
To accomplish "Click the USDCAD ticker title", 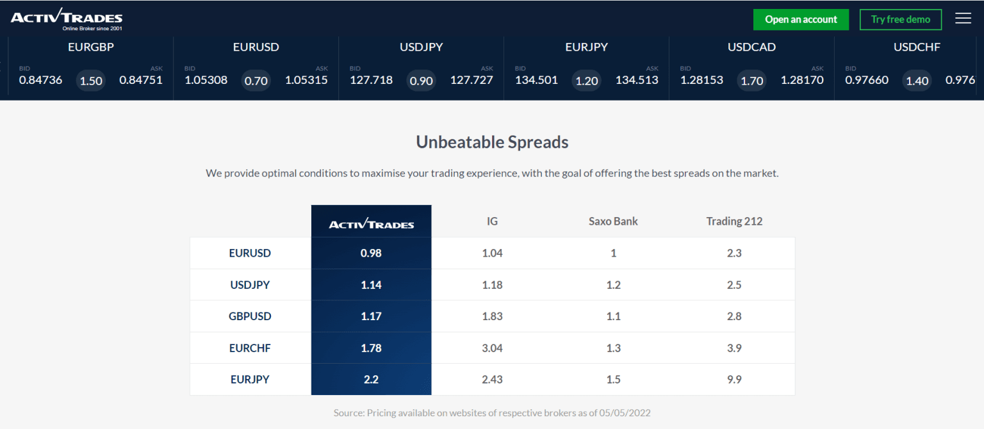I will (x=752, y=47).
